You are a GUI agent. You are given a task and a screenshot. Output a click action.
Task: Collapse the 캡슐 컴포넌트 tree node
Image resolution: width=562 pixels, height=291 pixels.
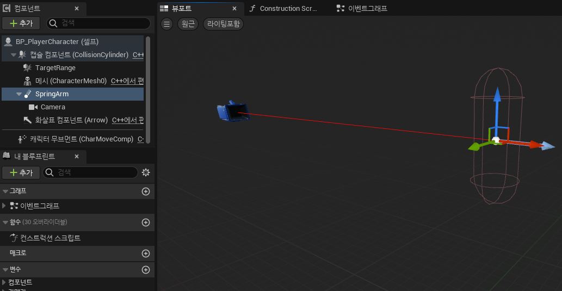14,55
